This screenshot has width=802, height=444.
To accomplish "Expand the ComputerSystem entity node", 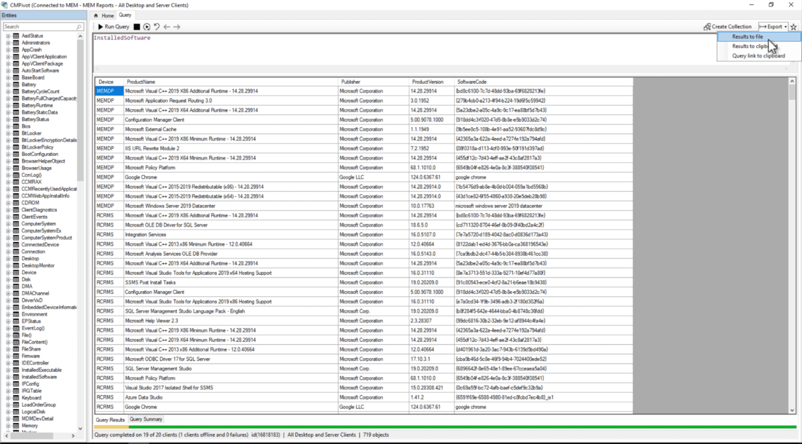I will coord(8,224).
